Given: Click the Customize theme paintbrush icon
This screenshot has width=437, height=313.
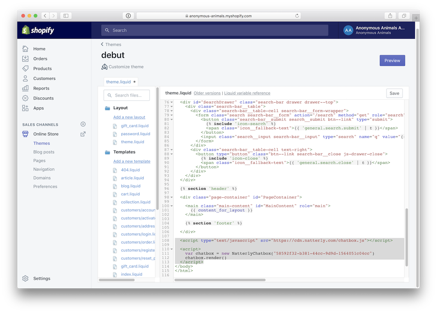Looking at the screenshot, I should (x=104, y=67).
